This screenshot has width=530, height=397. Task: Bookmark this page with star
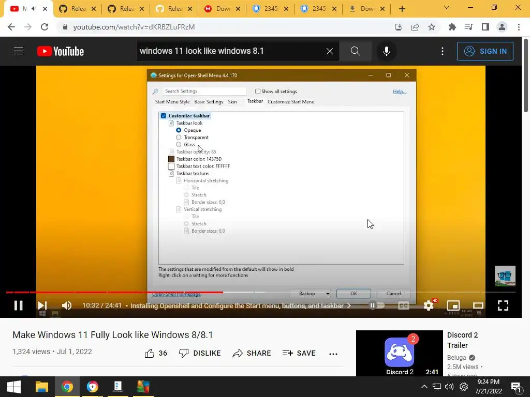point(432,27)
